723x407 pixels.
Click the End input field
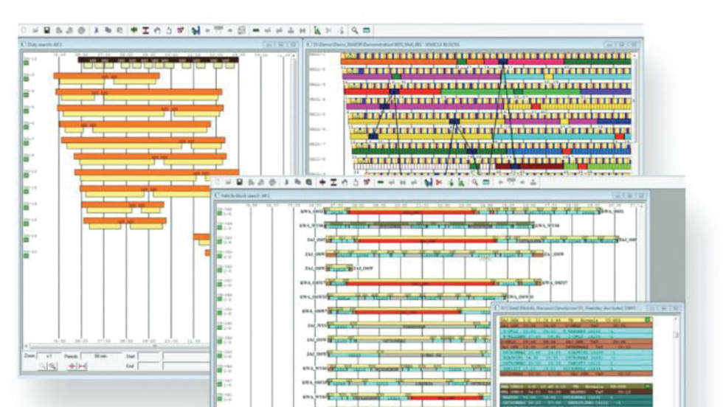(149, 365)
